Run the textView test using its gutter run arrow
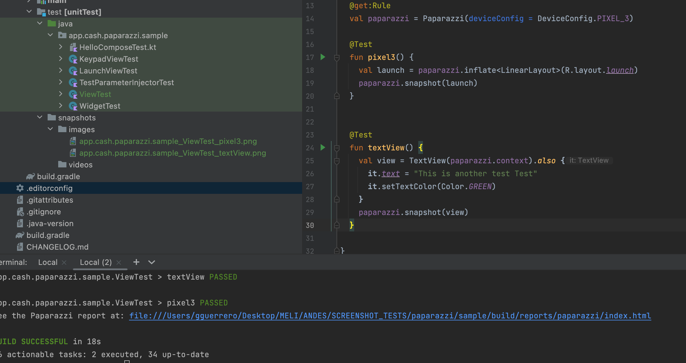686x363 pixels. pos(323,148)
